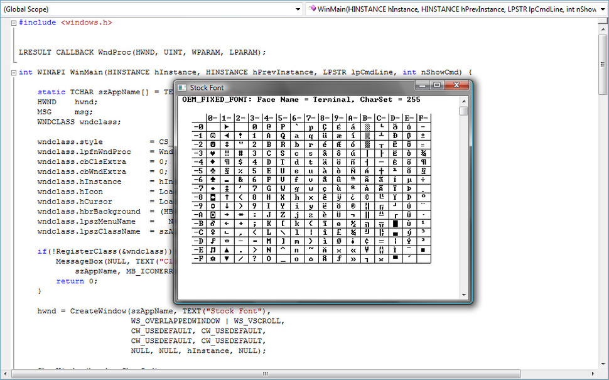Click the 'HWND hwnd;' declaration line
The image size is (609, 380).
[67, 102]
